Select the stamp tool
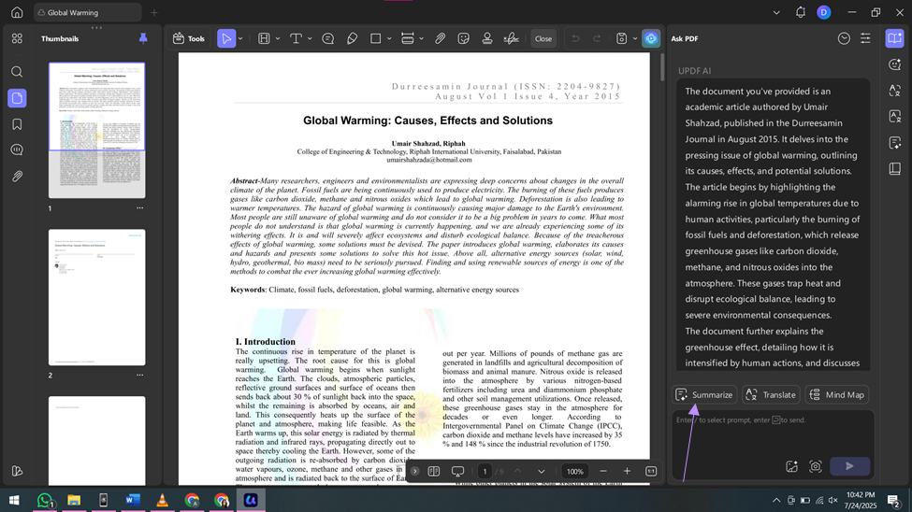Screen dimensions: 912x512 point(487,39)
